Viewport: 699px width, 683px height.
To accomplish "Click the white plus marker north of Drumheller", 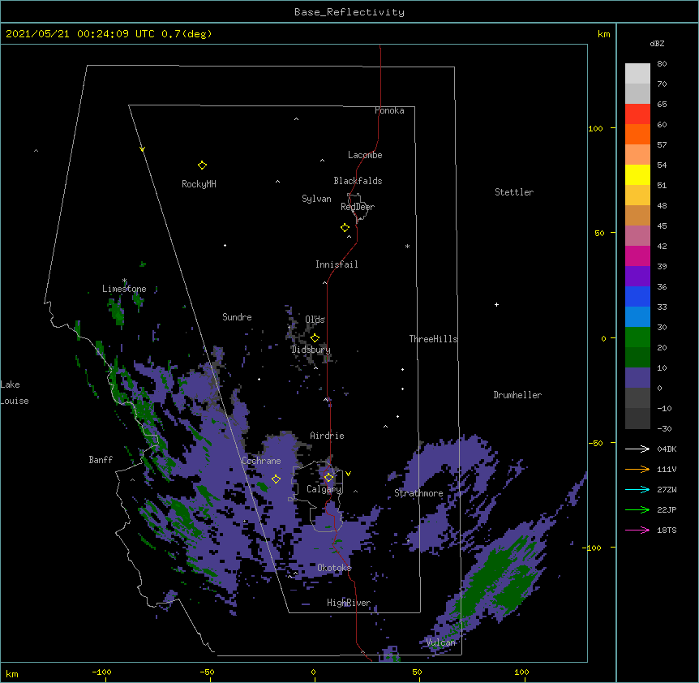I will tap(496, 305).
